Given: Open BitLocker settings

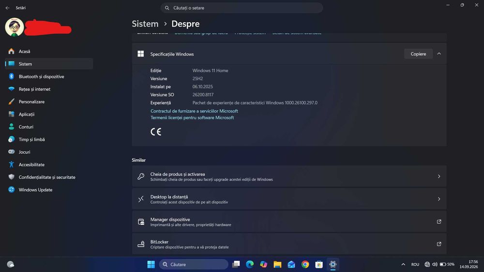Looking at the screenshot, I should tap(289, 244).
